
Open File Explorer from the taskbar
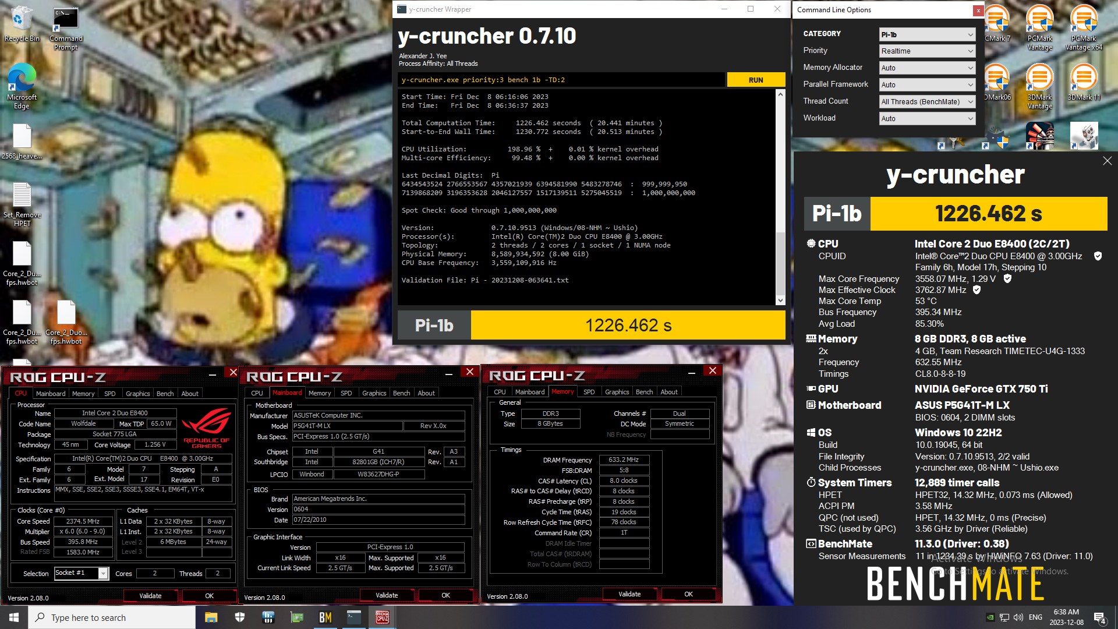pyautogui.click(x=211, y=617)
